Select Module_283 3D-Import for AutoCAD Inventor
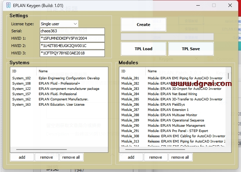 pos(172,89)
